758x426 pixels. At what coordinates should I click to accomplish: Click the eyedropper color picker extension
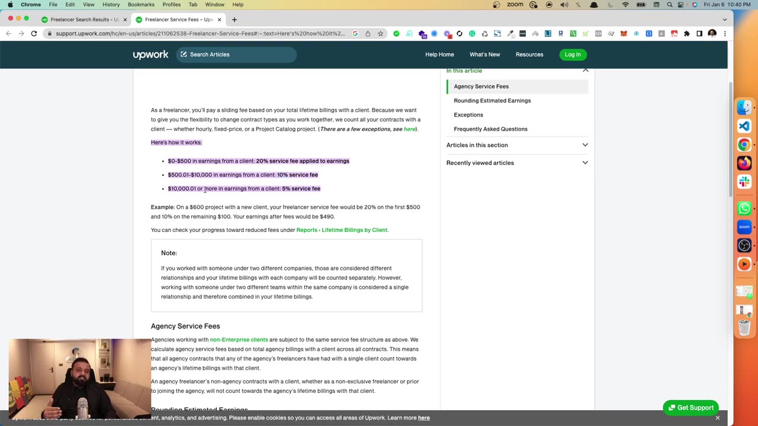click(x=510, y=34)
